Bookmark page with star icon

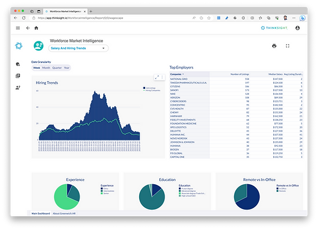tap(209, 18)
